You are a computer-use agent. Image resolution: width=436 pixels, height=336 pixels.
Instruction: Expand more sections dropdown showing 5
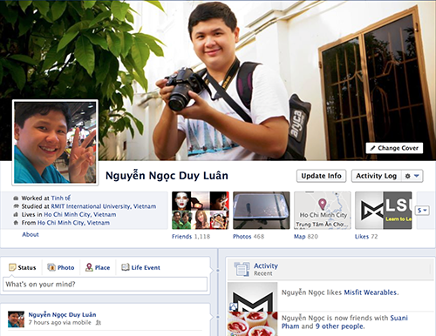423,210
